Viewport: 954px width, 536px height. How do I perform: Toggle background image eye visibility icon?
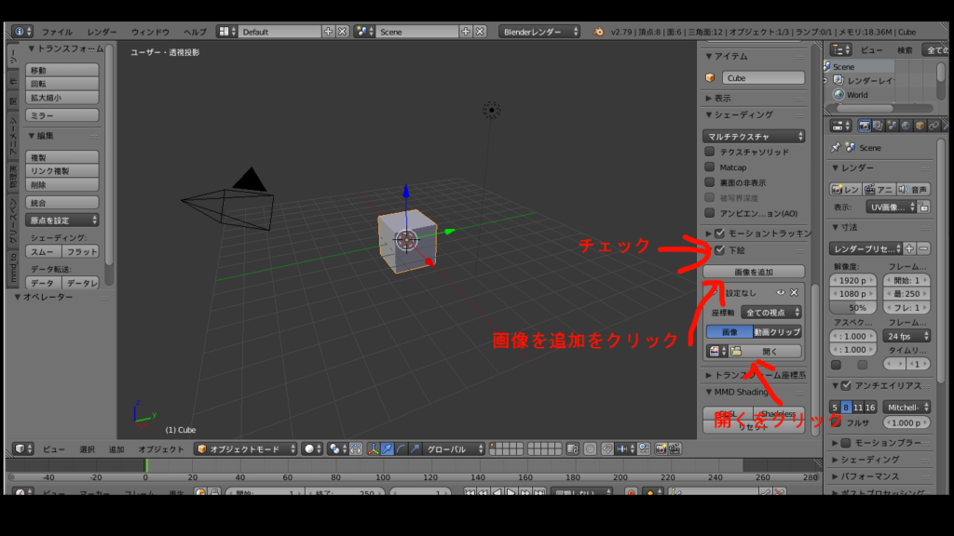click(781, 292)
